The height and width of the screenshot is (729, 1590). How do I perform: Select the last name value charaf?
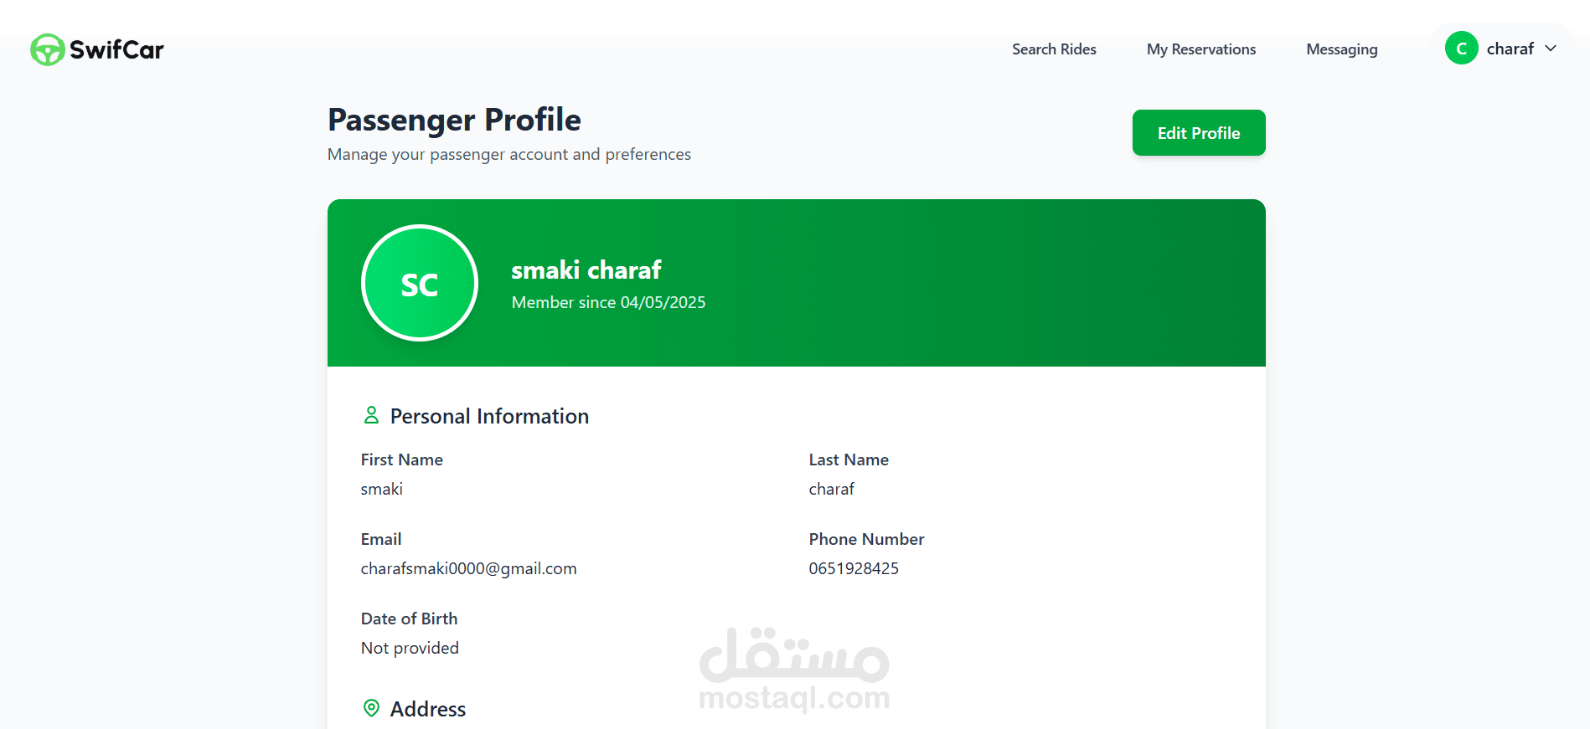tap(831, 489)
